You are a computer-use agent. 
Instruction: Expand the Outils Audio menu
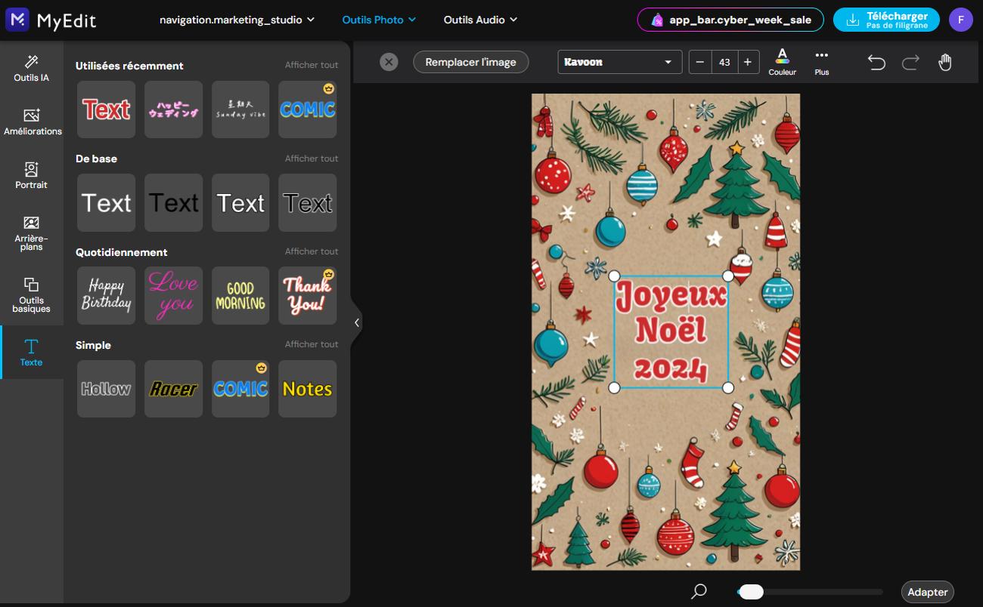click(480, 20)
